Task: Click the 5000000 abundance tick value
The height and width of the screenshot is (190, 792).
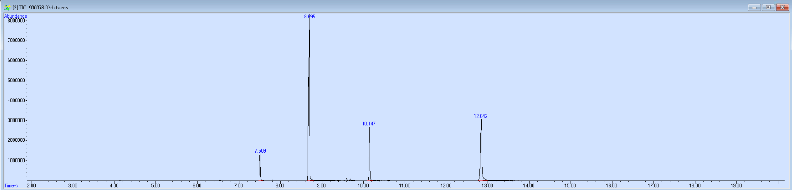Action: 16,81
